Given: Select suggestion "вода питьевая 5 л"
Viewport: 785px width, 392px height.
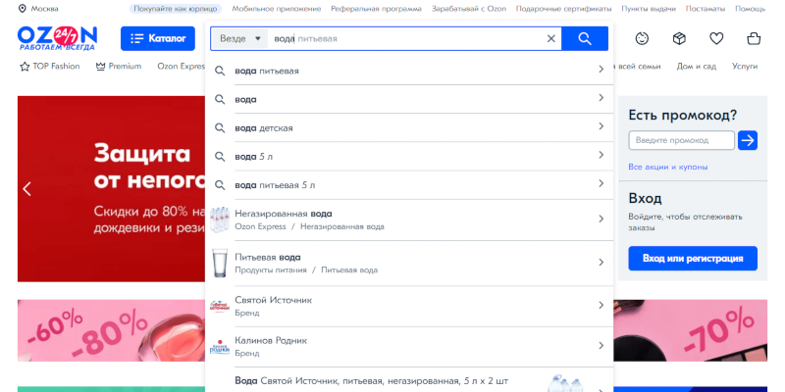Looking at the screenshot, I should (x=276, y=184).
